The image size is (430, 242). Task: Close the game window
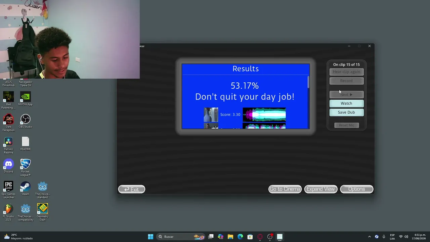370,46
